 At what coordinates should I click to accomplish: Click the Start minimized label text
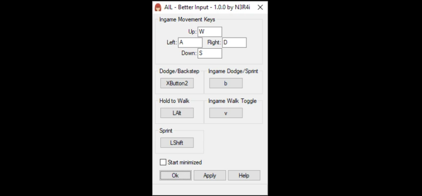point(185,162)
